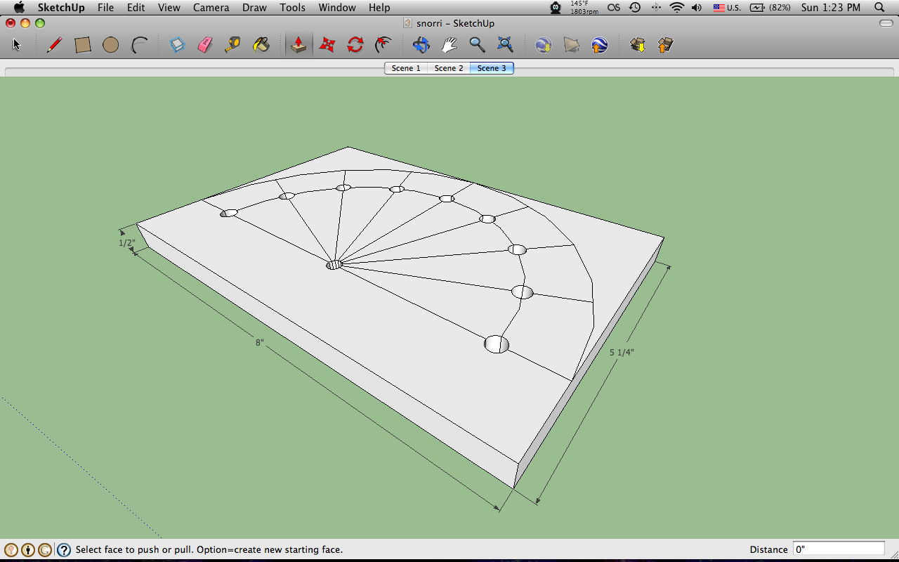899x562 pixels.
Task: Select the Arc tool
Action: pyautogui.click(x=140, y=45)
